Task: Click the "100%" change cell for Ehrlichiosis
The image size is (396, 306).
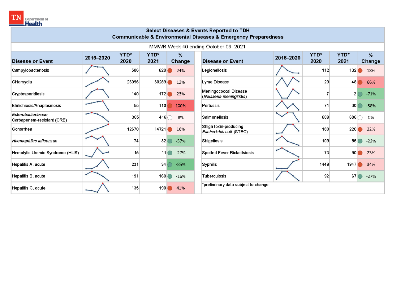Action: click(181, 106)
